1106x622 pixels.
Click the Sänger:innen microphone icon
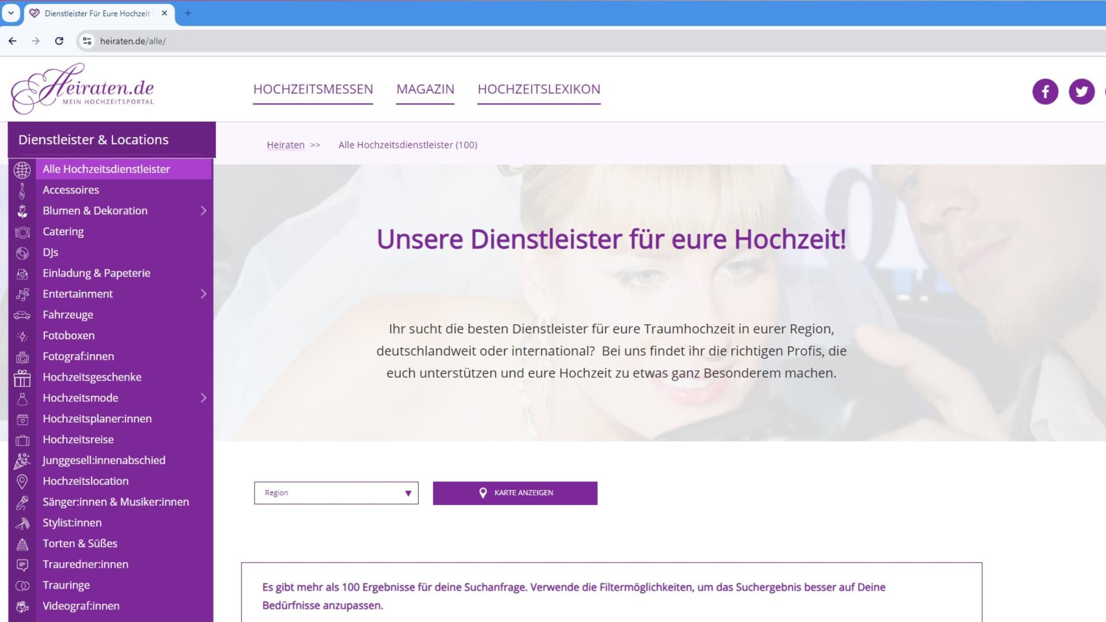pos(22,502)
